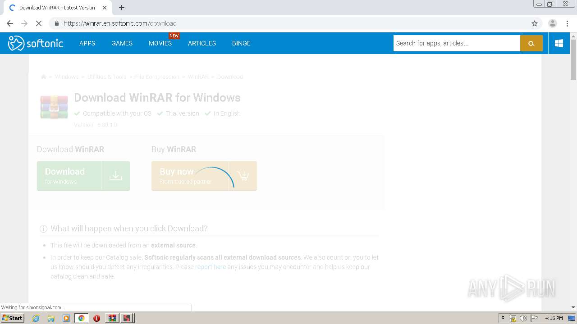577x324 pixels.
Task: Open Chrome three-dot menu
Action: (567, 23)
